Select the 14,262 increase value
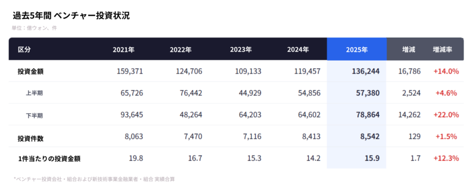475x189 pixels. (409, 115)
